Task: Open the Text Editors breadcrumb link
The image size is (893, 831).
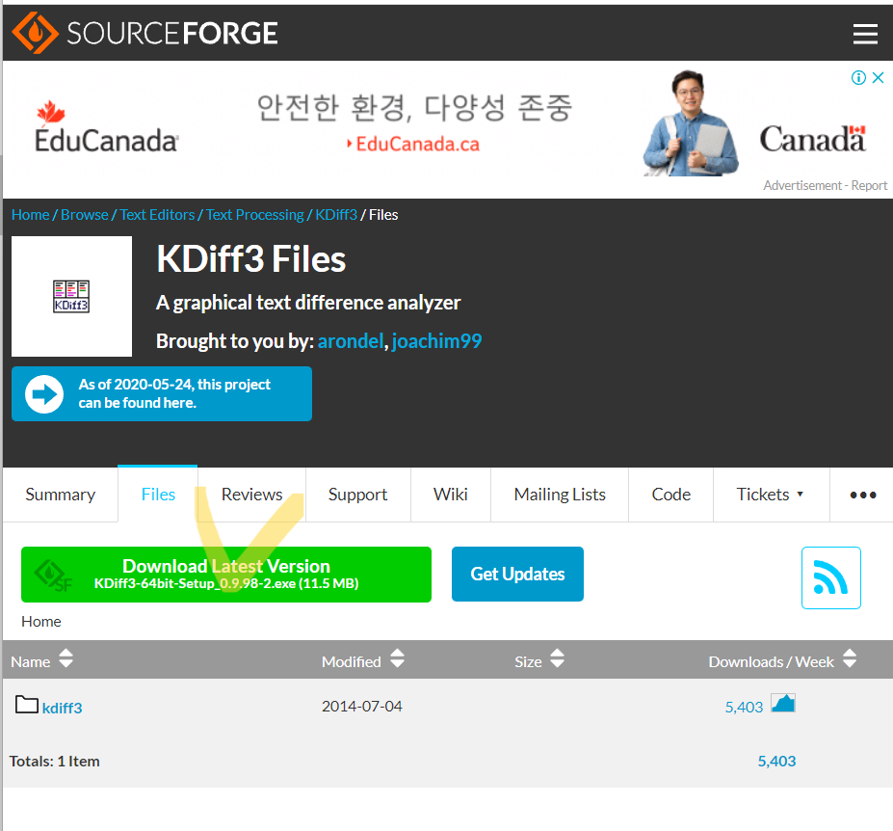Action: [157, 215]
